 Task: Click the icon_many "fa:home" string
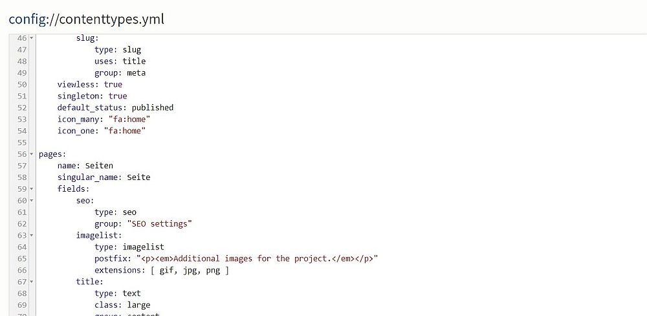[129, 119]
